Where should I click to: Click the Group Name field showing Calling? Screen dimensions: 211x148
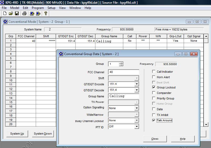click(x=123, y=96)
